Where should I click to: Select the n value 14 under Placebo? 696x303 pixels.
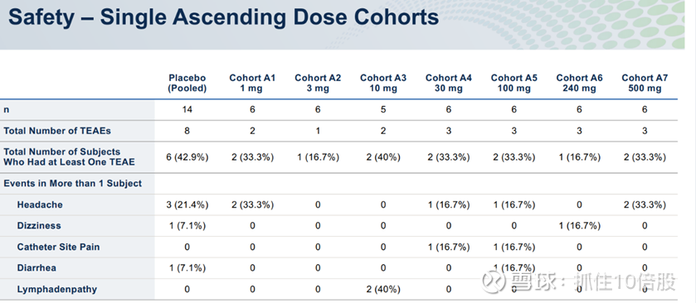click(187, 109)
